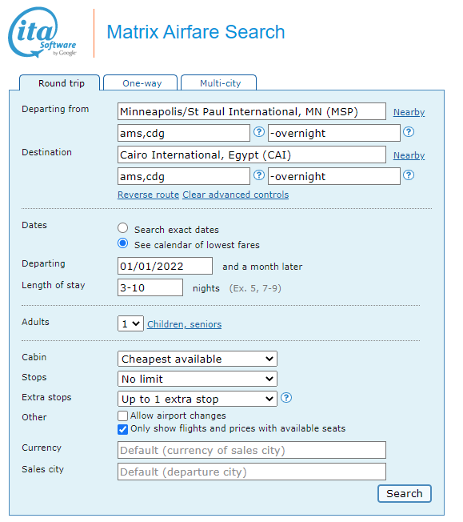
Task: Switch to the One-way tab
Action: point(141,83)
